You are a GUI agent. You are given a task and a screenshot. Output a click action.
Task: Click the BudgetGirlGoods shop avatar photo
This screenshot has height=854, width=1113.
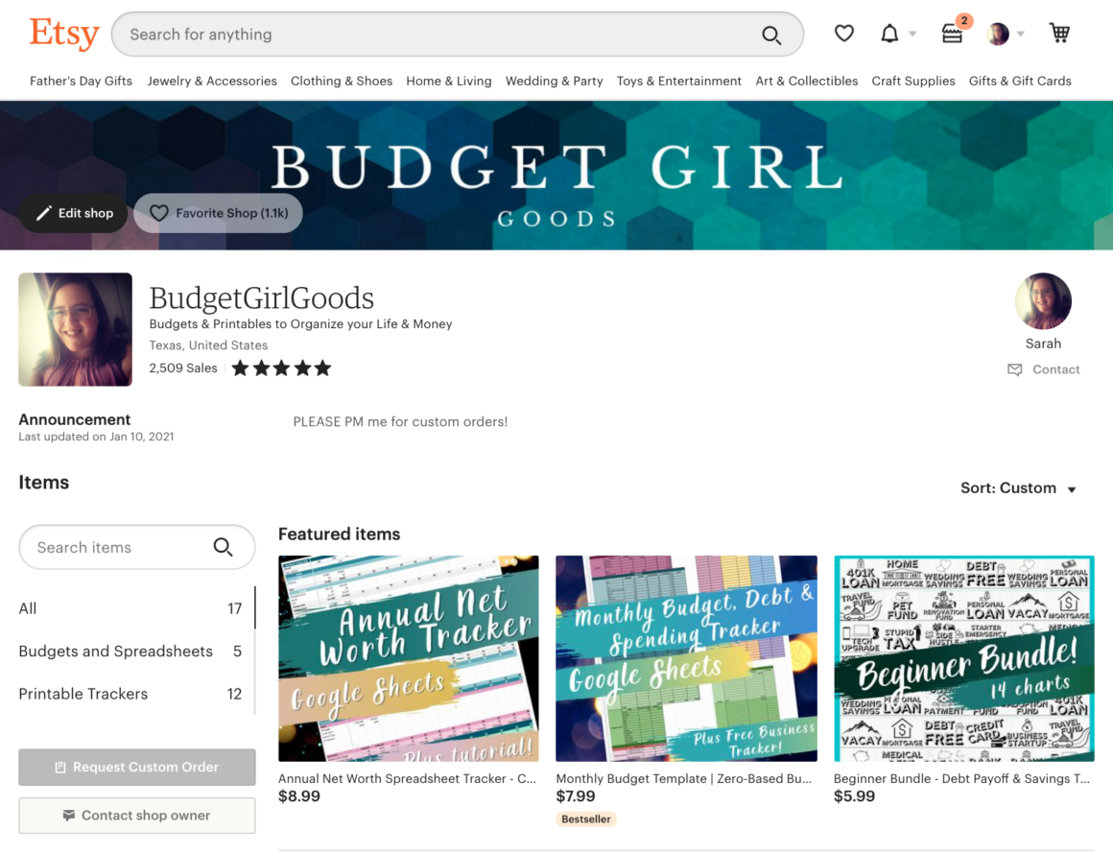pos(75,329)
